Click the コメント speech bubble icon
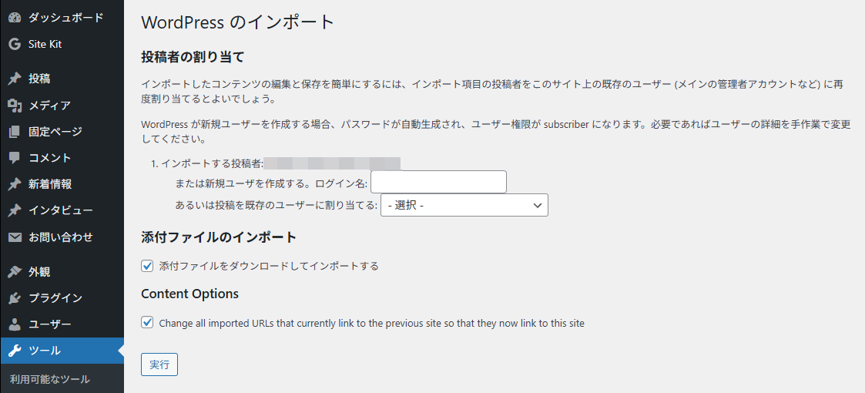Screen dimensions: 865x393 point(15,158)
